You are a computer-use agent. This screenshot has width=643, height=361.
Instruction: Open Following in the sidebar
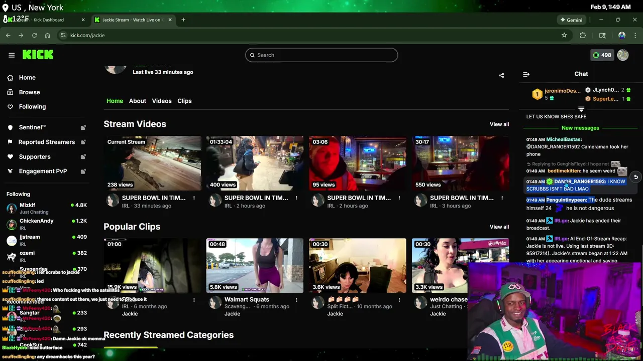pyautogui.click(x=32, y=107)
